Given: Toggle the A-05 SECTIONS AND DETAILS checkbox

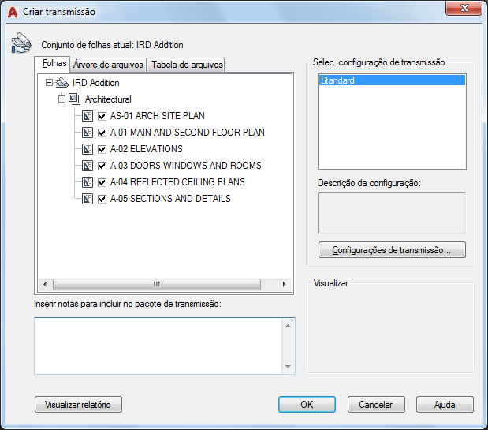Looking at the screenshot, I should point(102,199).
